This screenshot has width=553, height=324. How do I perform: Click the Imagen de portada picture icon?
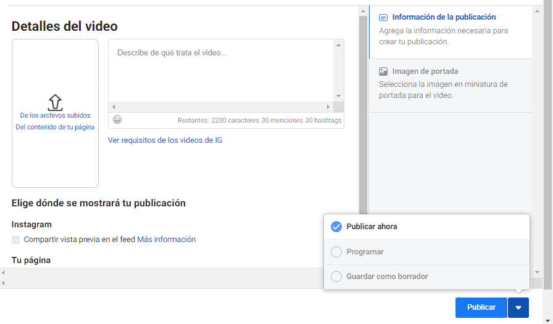tap(383, 71)
